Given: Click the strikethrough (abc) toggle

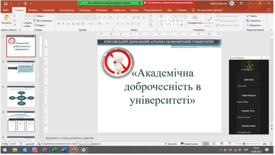Looking at the screenshot, I should [x=78, y=24].
